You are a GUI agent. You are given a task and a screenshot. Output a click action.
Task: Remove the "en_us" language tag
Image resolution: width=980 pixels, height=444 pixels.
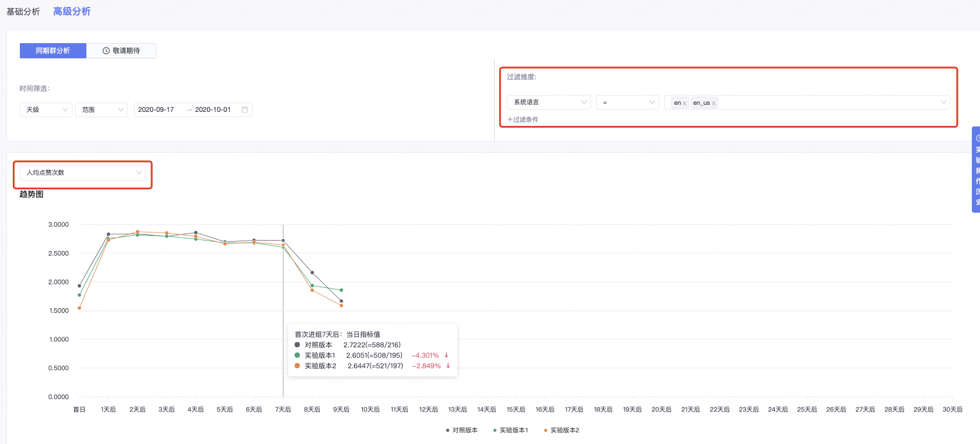[x=713, y=103]
